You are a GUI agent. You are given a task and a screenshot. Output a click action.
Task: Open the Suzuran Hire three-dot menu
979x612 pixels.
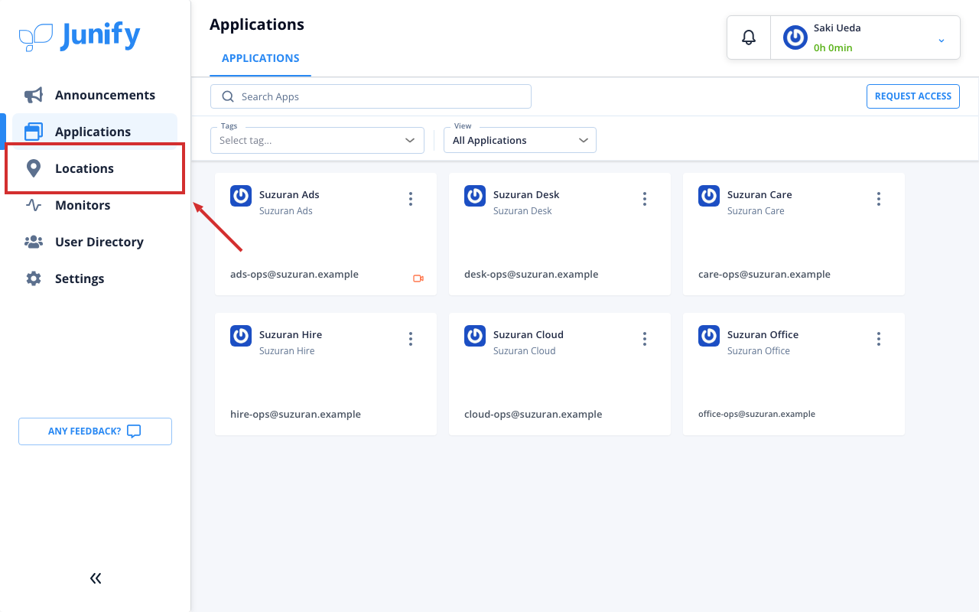point(411,339)
